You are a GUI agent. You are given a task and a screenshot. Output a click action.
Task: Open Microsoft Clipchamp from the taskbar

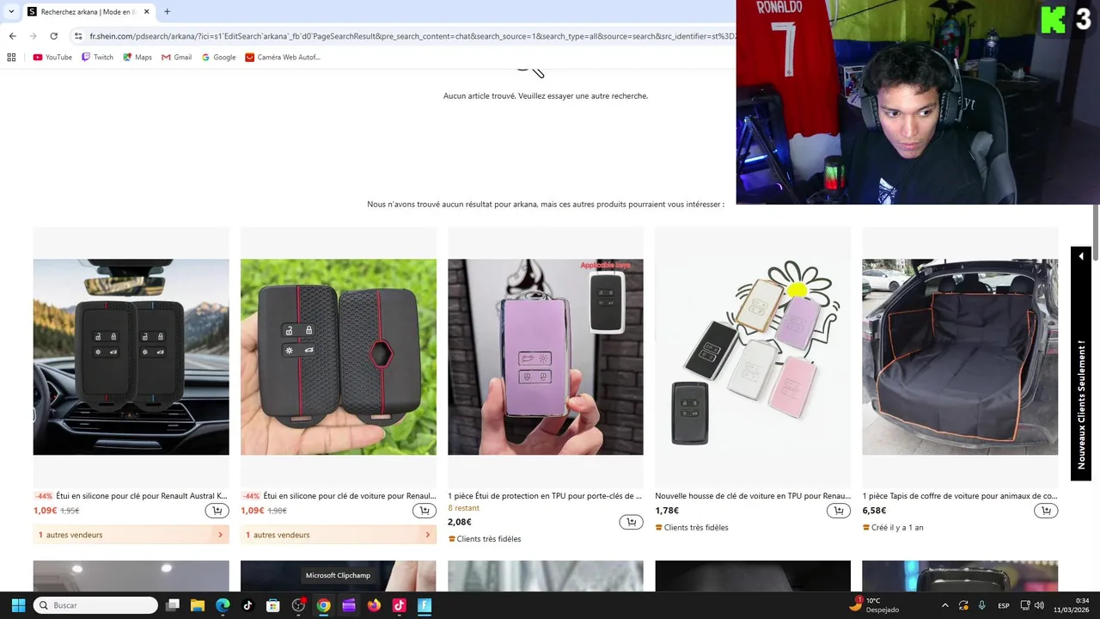point(349,605)
